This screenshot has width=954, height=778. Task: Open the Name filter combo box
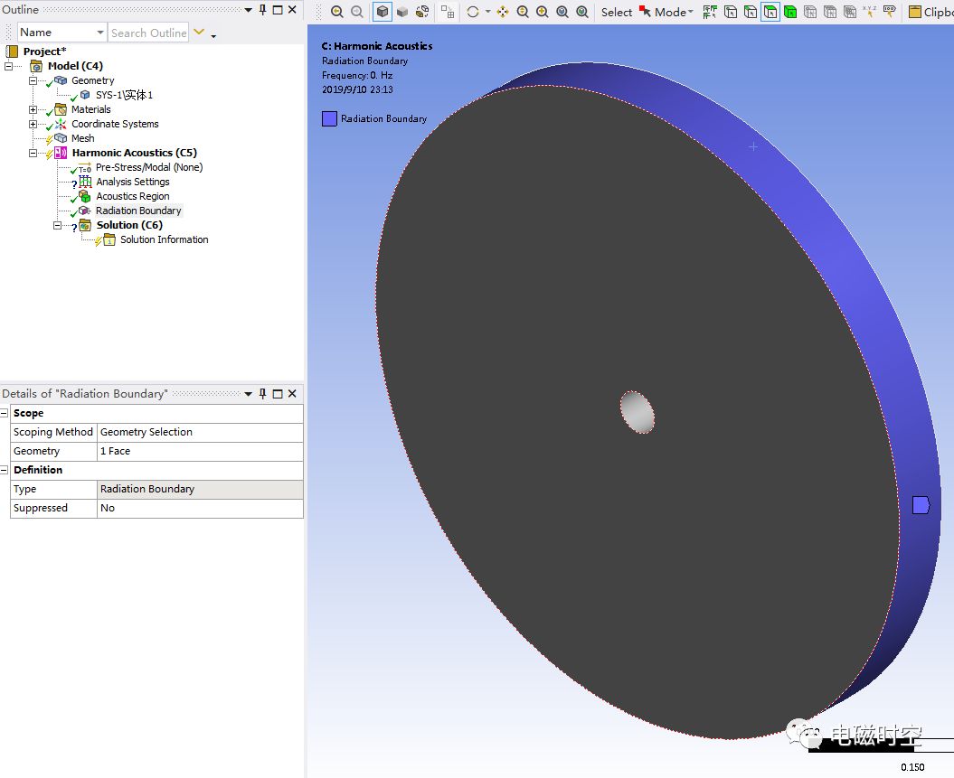tap(61, 33)
